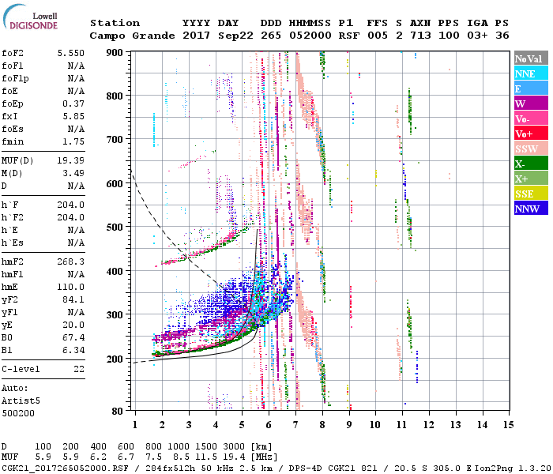The width and height of the screenshot is (553, 474).
Task: Click the day-of-year 265 value
Action: pyautogui.click(x=271, y=36)
